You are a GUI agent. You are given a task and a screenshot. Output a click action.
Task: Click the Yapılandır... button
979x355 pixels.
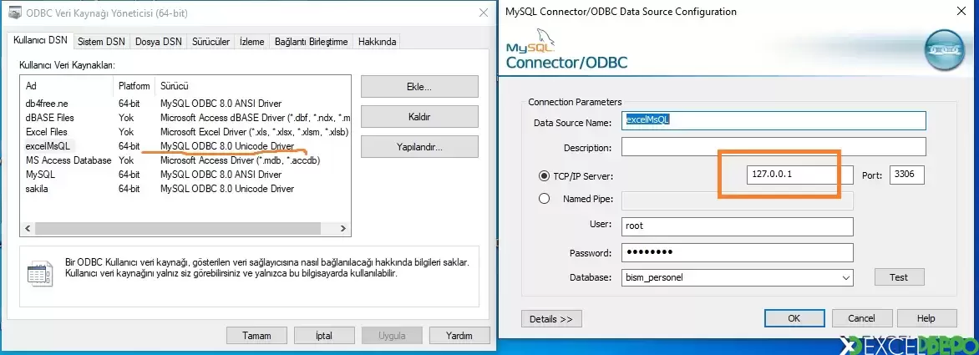click(419, 147)
